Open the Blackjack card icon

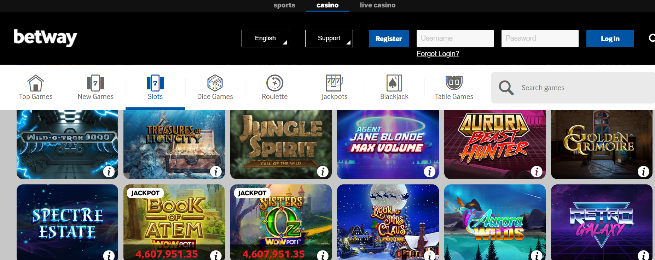coord(394,83)
